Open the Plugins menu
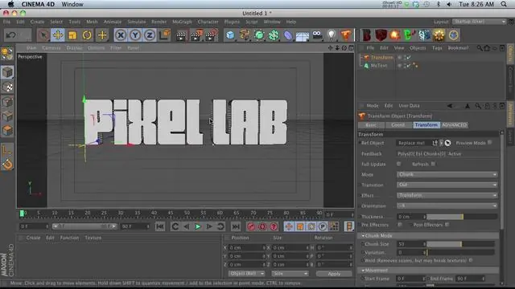The width and height of the screenshot is (515, 289). point(232,22)
